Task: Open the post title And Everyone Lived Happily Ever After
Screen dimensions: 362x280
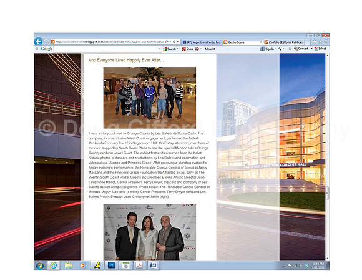Action: click(x=126, y=60)
